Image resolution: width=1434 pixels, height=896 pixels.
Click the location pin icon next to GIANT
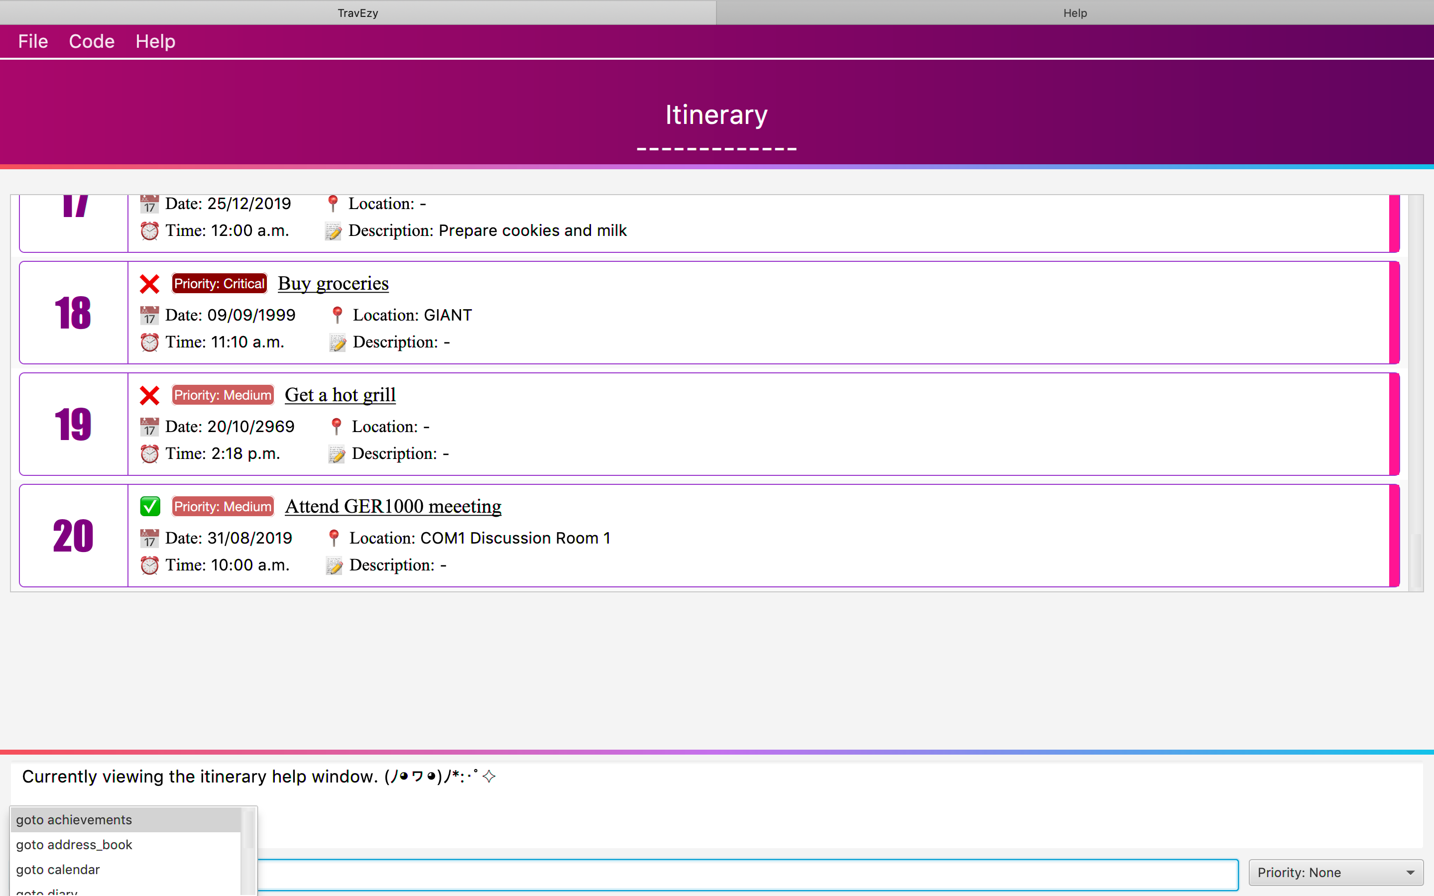337,315
